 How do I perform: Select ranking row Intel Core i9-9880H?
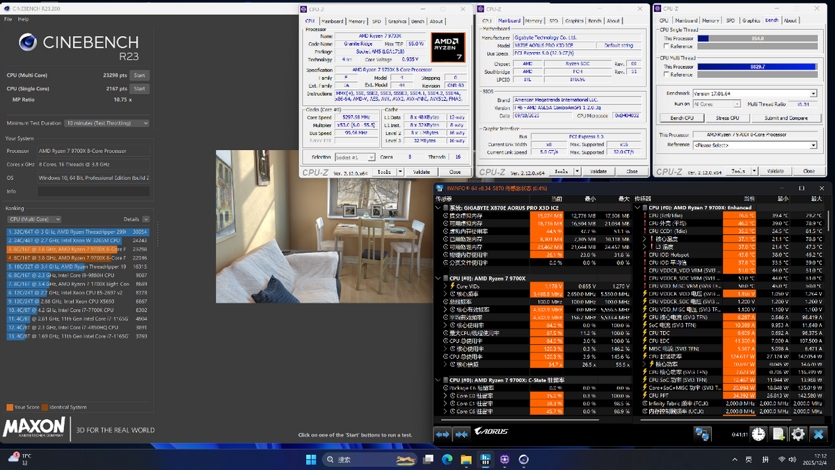tap(77, 275)
